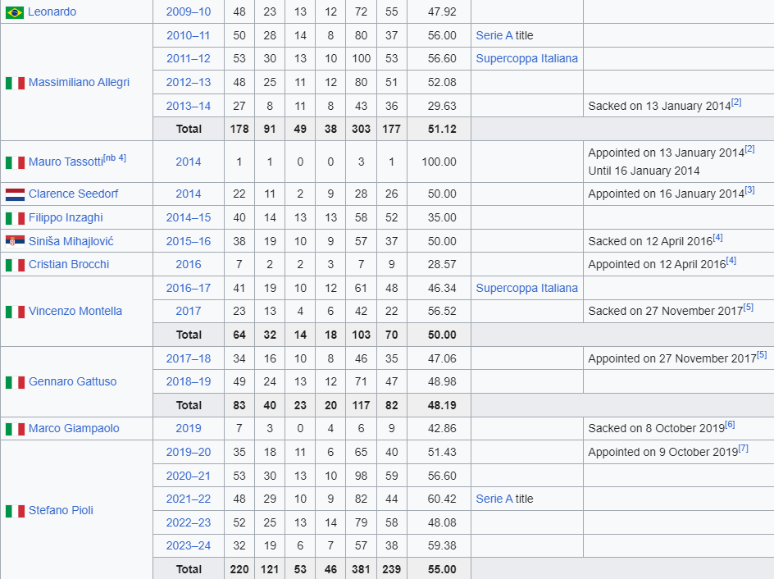The width and height of the screenshot is (774, 579).
Task: Click reference 6 on Giampaolo's sacking note
Action: [x=730, y=425]
